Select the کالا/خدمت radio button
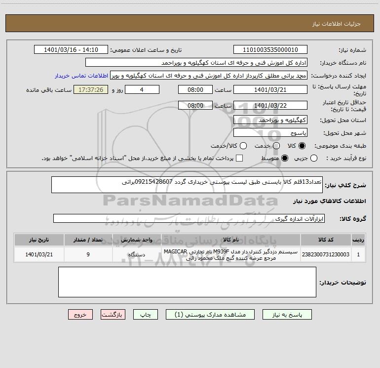The height and width of the screenshot is (368, 380). coord(243,146)
